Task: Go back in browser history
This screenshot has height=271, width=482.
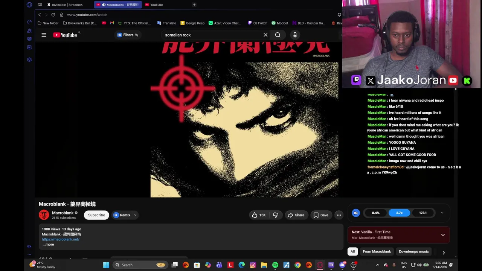Action: coord(40,15)
